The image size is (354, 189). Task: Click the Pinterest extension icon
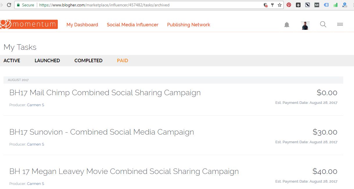click(289, 5)
